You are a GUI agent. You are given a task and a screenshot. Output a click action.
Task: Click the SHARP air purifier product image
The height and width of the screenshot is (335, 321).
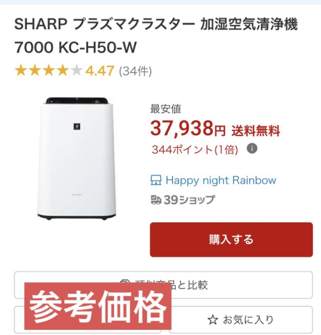[77, 159]
